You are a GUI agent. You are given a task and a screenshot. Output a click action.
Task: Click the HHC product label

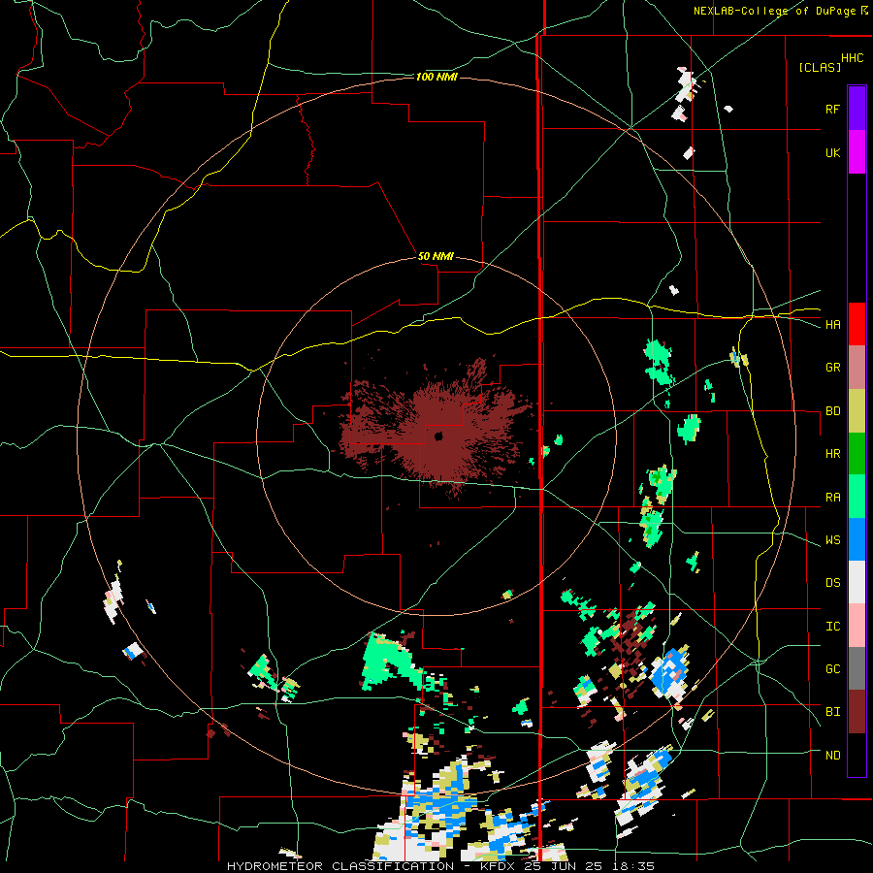pos(853,58)
